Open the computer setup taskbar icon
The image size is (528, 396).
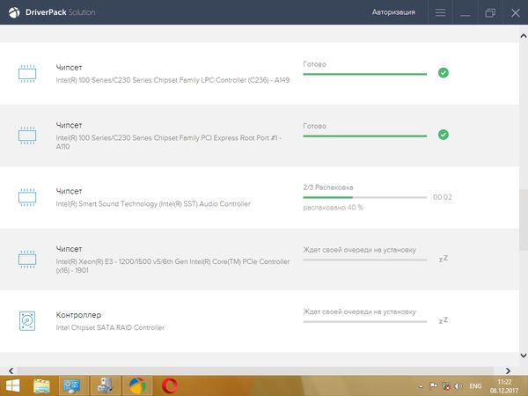(x=106, y=386)
